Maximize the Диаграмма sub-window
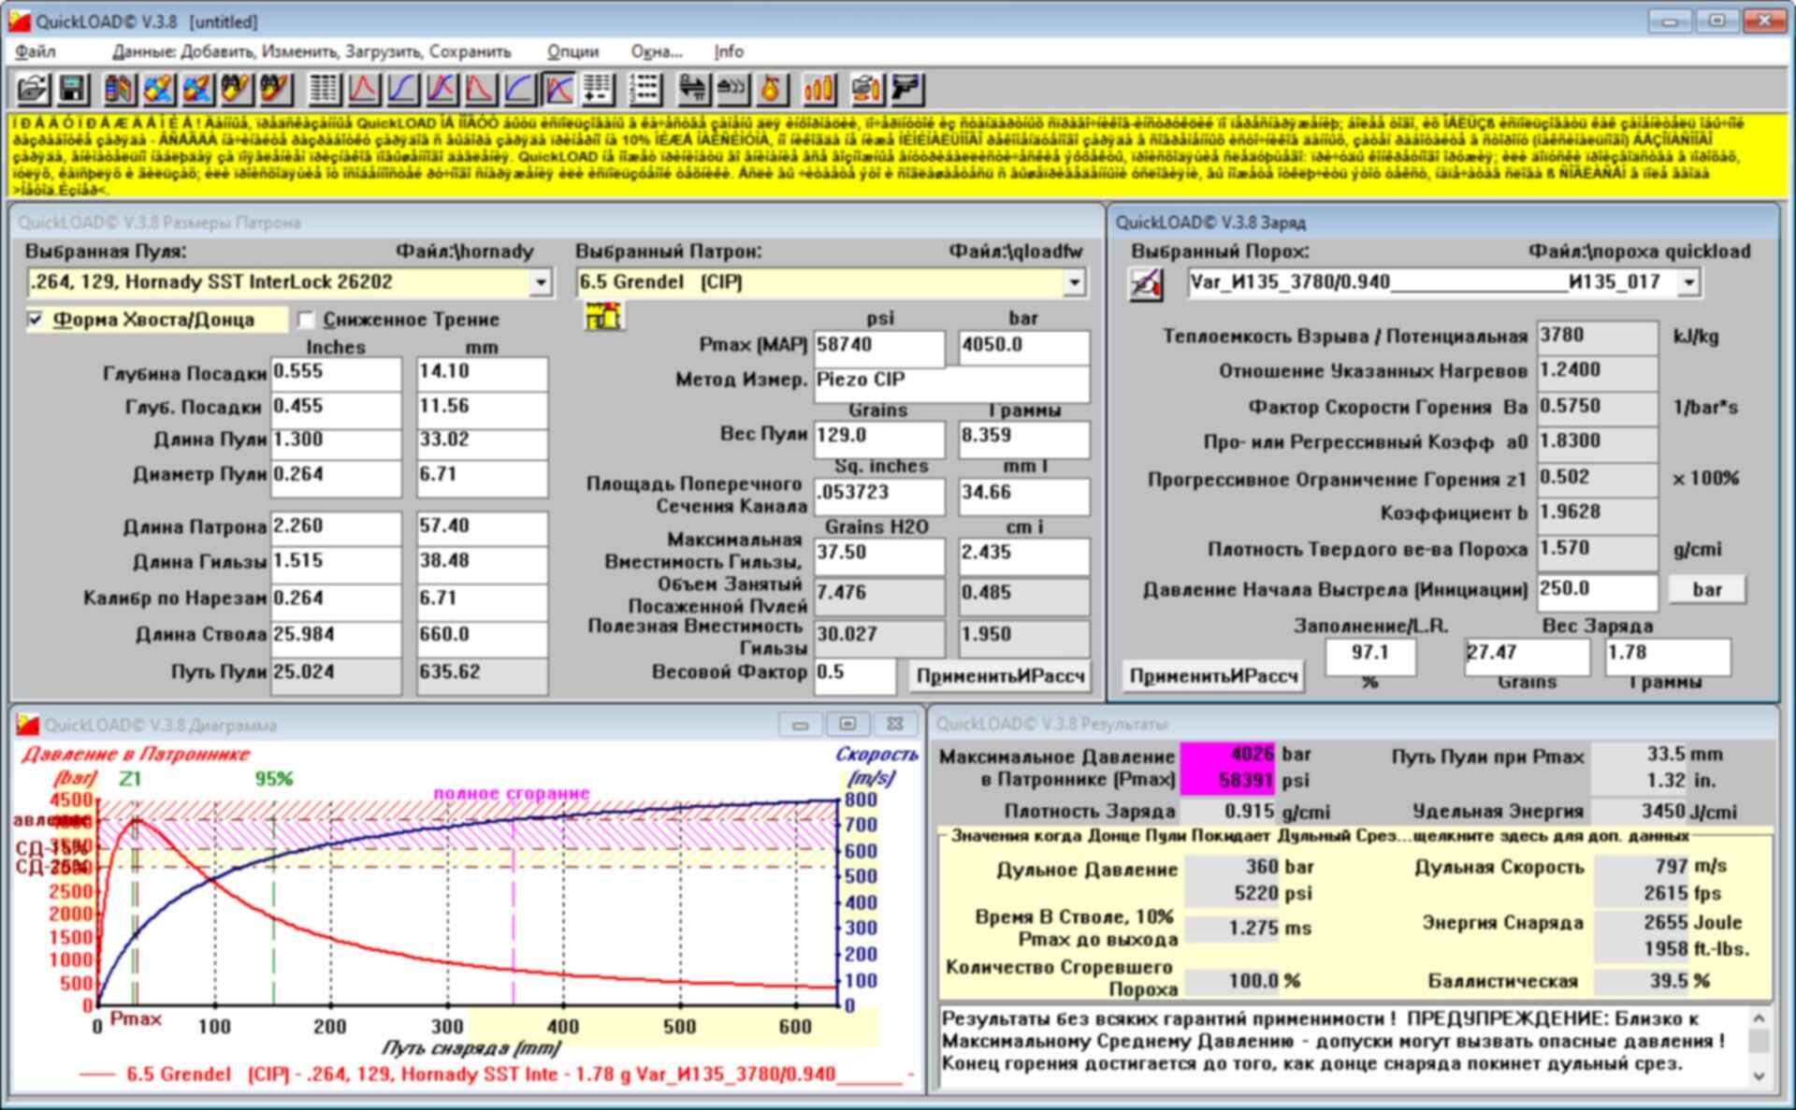 pyautogui.click(x=847, y=725)
